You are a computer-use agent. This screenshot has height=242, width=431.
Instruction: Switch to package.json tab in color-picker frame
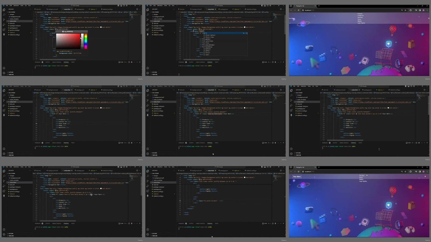tap(80, 9)
